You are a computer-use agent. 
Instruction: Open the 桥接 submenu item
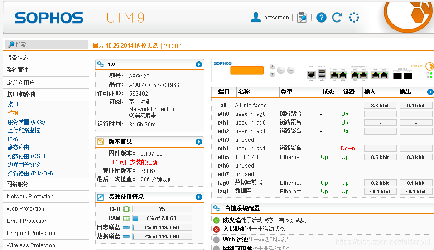point(13,113)
